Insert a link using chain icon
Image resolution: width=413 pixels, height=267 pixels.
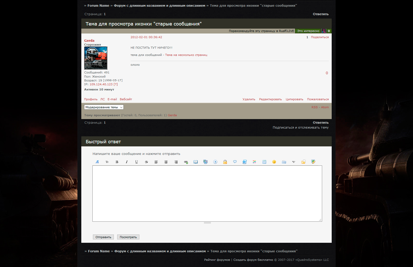(x=186, y=162)
